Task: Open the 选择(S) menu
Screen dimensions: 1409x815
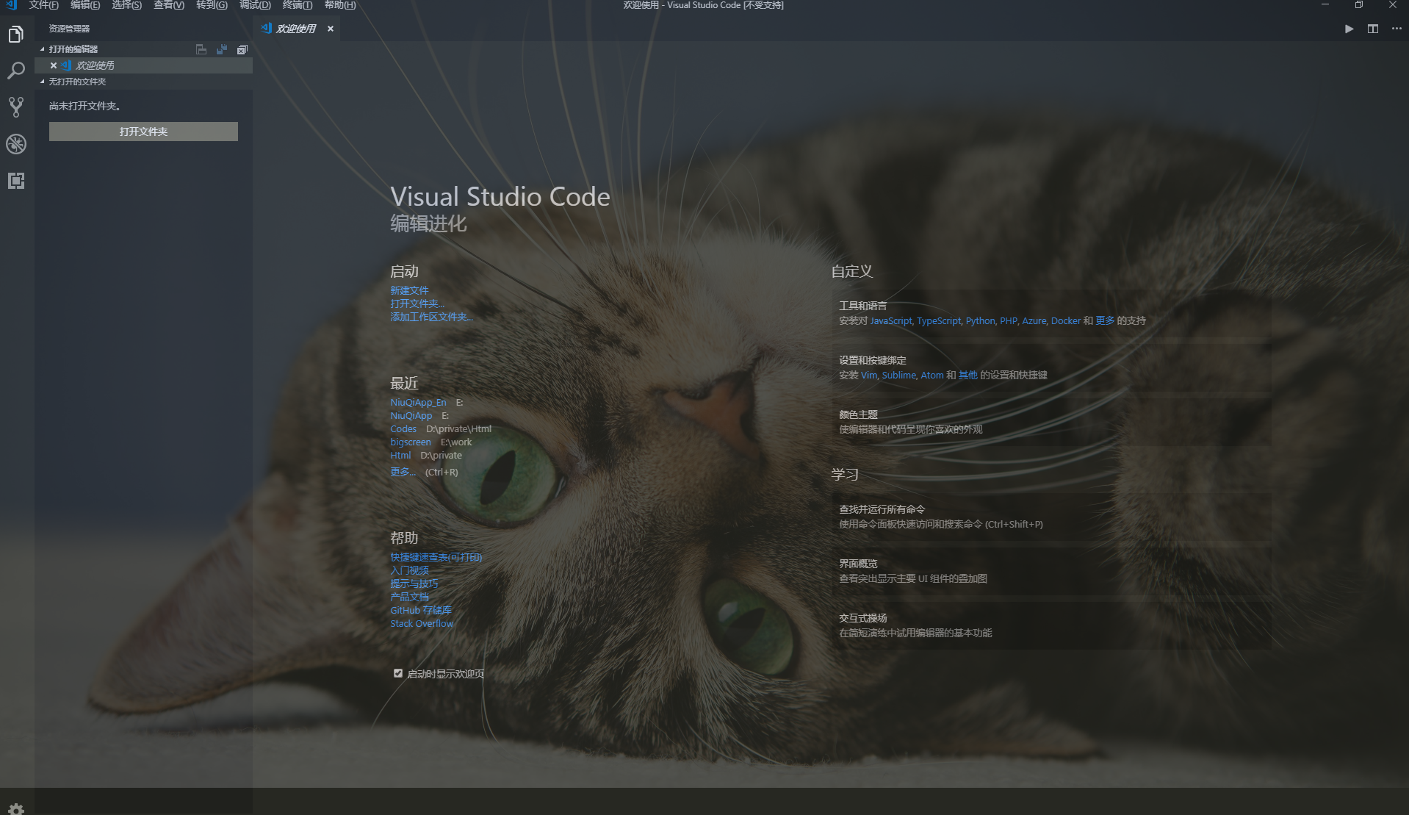Action: pos(126,5)
